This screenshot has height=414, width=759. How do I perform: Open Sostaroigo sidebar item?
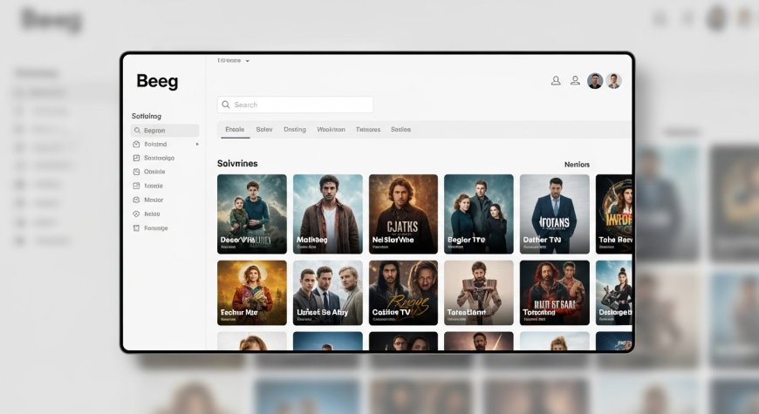click(160, 158)
